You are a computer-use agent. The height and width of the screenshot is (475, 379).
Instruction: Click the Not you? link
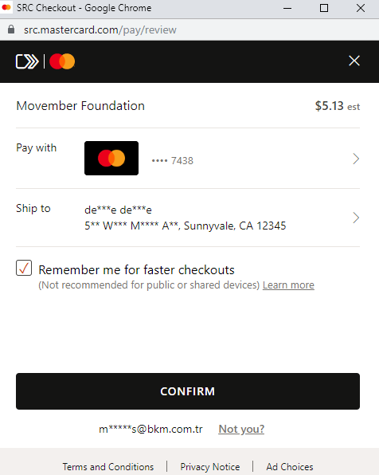click(x=241, y=429)
